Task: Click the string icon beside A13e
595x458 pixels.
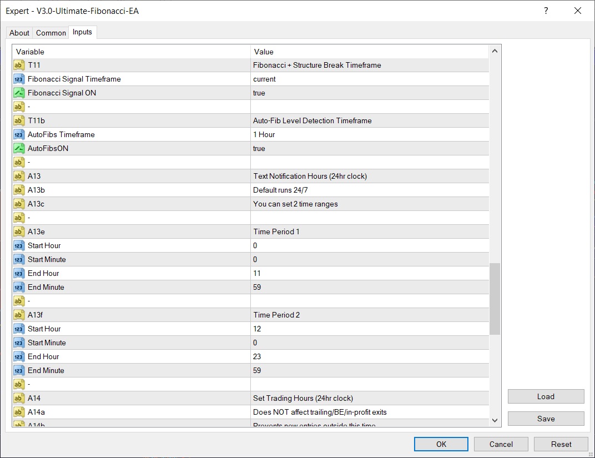Action: pyautogui.click(x=19, y=231)
